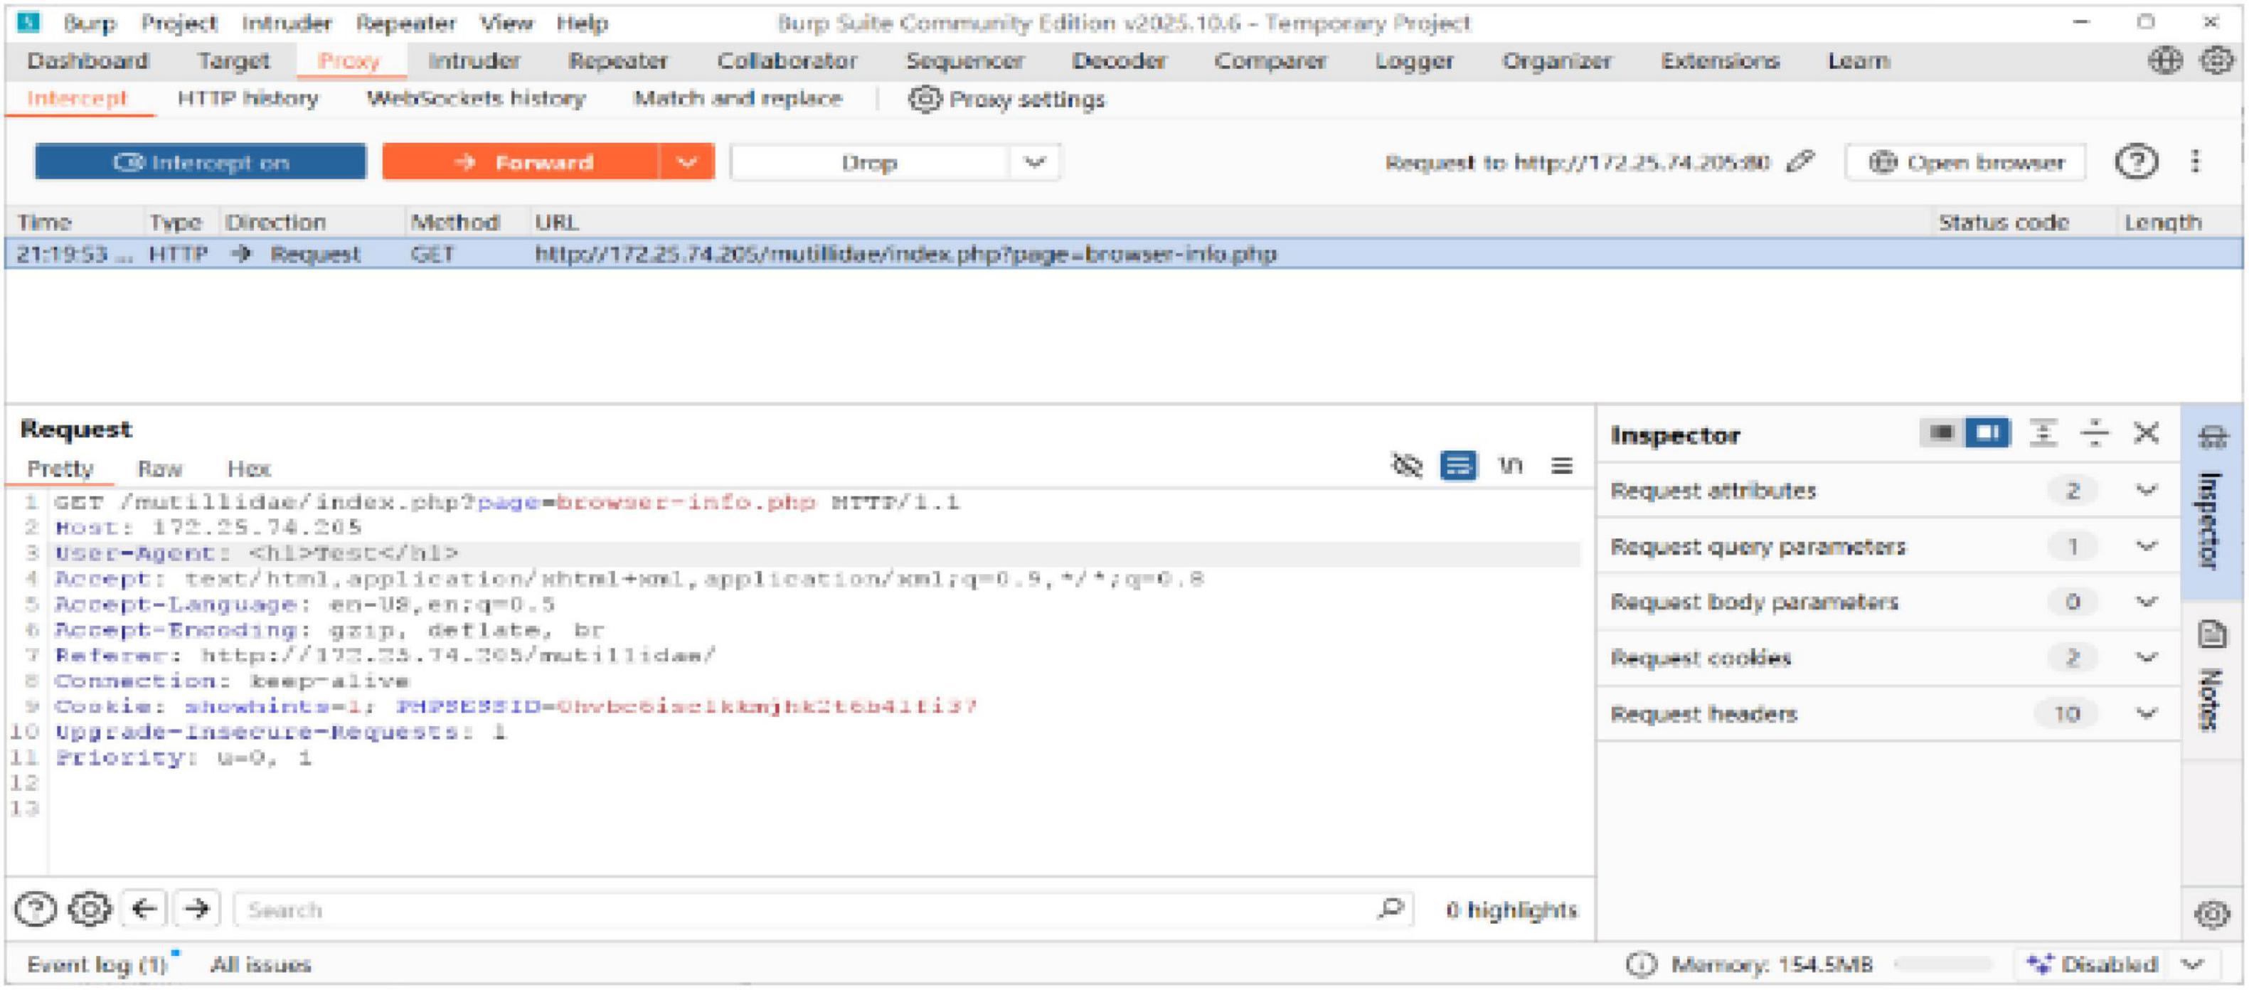Open the Help menu

point(583,23)
